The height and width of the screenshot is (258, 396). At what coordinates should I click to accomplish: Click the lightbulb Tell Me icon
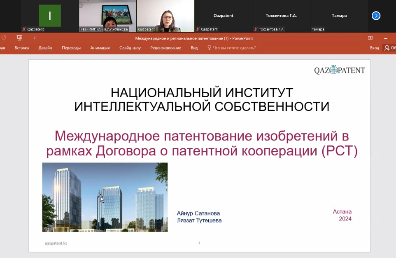[209, 48]
